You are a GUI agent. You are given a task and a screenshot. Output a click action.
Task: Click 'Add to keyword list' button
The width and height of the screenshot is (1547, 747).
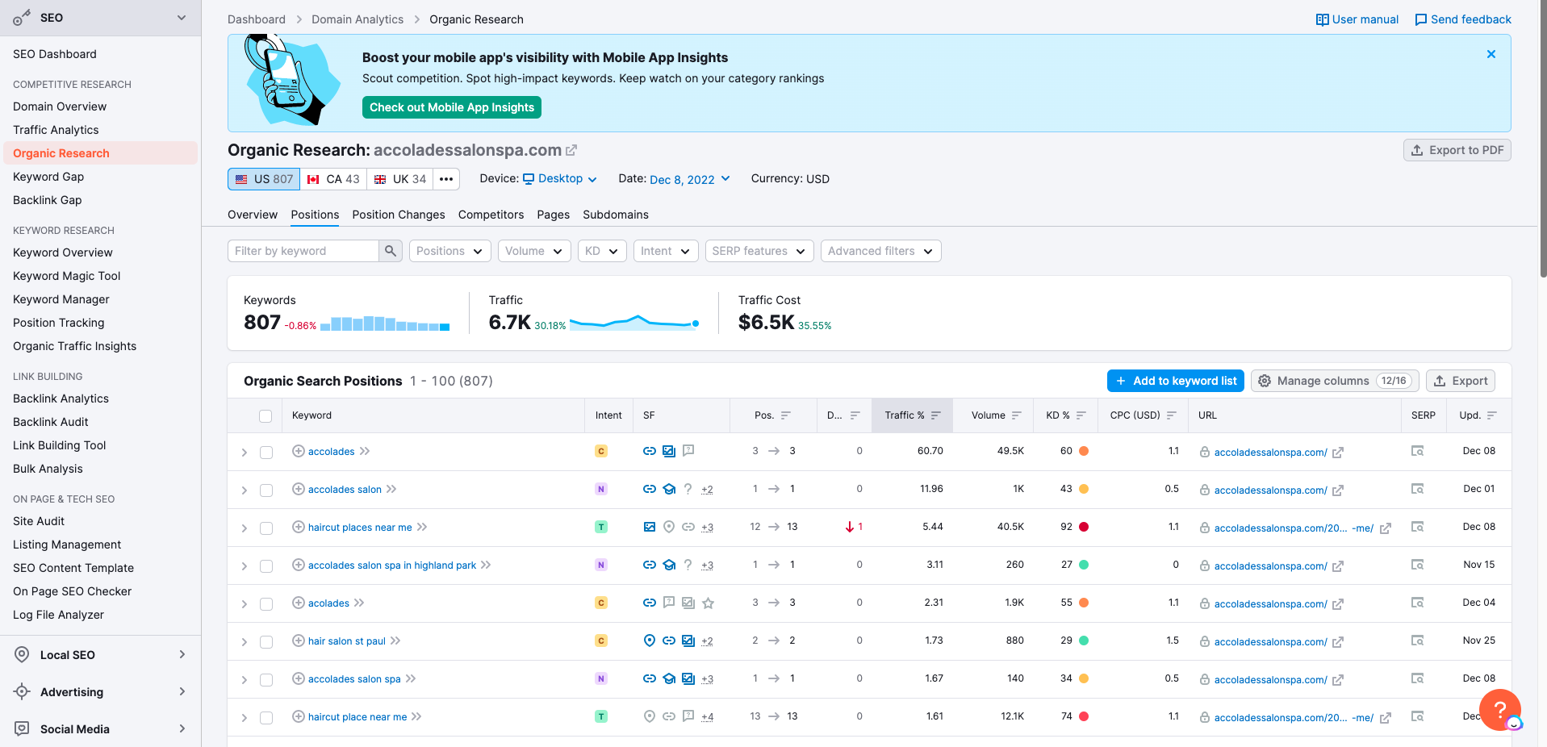click(1175, 381)
